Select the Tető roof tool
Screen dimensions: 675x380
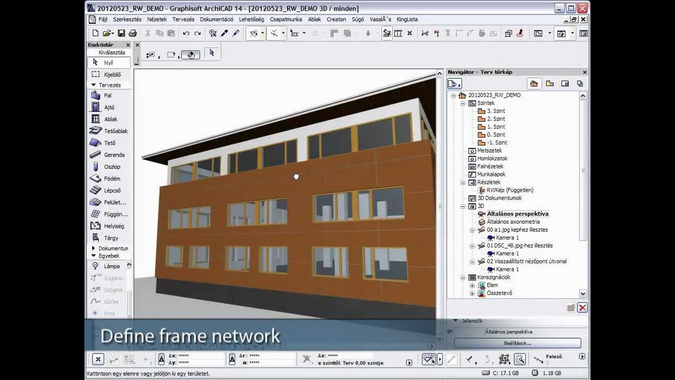tap(109, 143)
